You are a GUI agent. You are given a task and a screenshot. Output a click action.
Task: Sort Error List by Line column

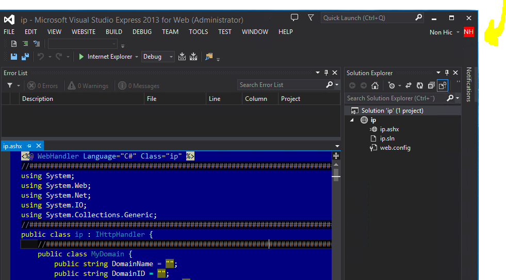click(x=224, y=99)
